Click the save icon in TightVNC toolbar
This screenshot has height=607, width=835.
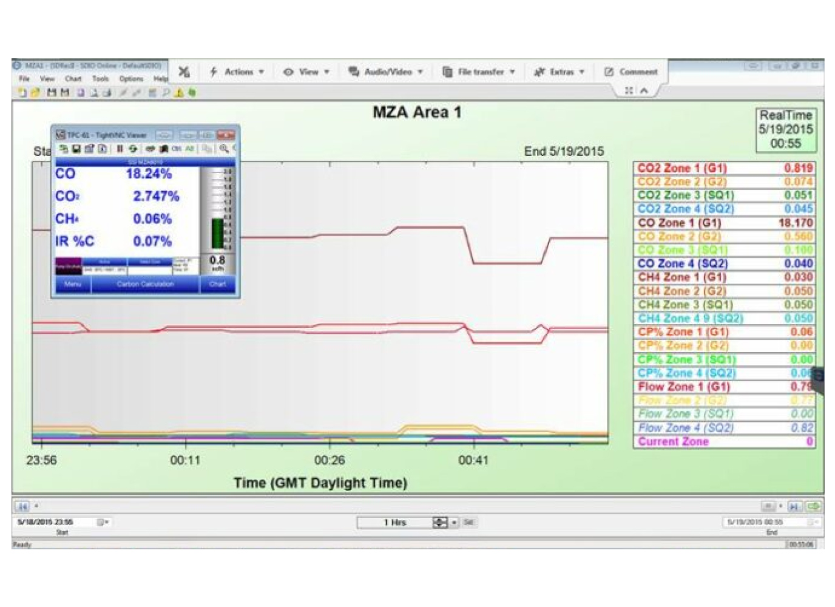tap(76, 149)
